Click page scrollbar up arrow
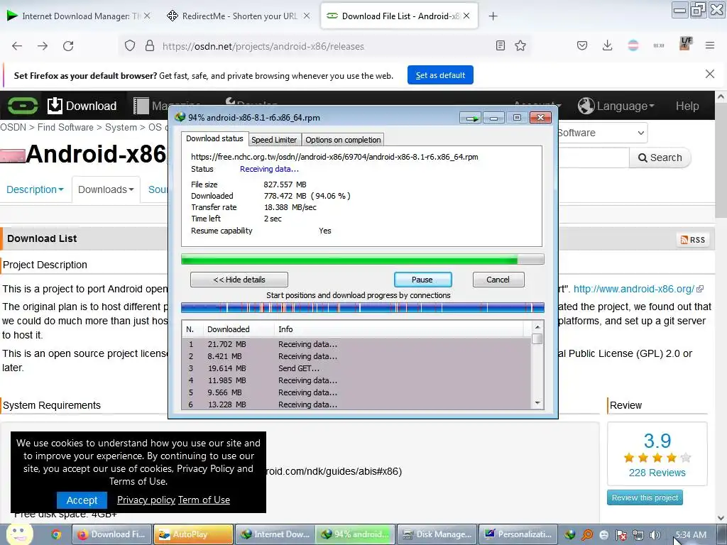The width and height of the screenshot is (727, 545). click(x=721, y=97)
